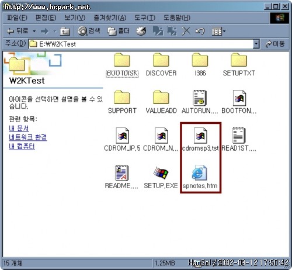The height and width of the screenshot is (270, 292).
Task: Click the Undo toolbar icon
Action: 200,31
